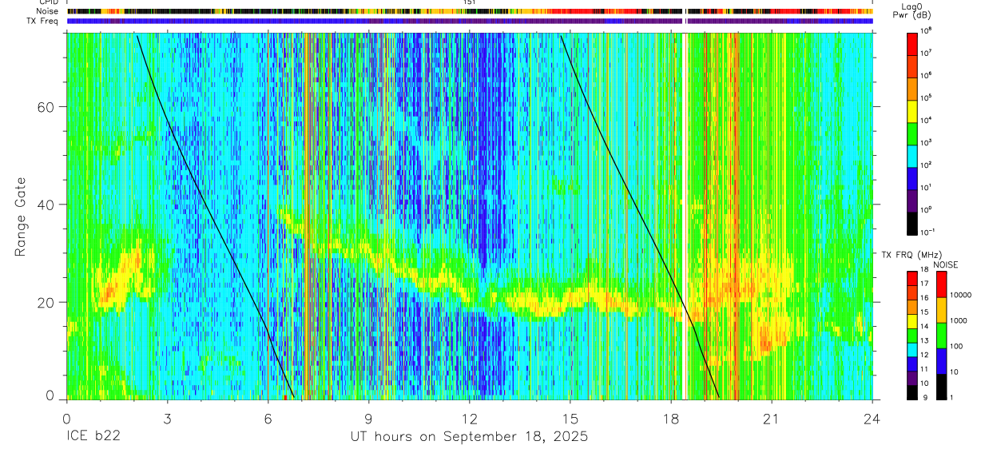Image resolution: width=981 pixels, height=453 pixels.
Task: Click the 'UT hours on September 18, 2025' title
Action: tap(469, 437)
